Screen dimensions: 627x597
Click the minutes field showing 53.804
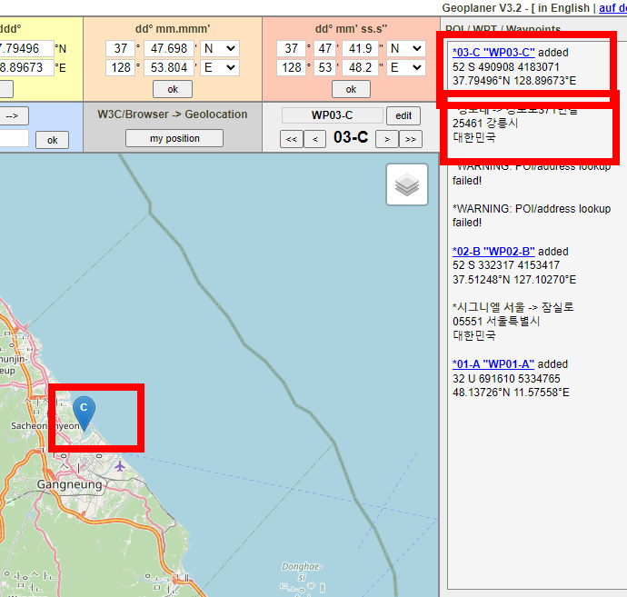tap(169, 67)
